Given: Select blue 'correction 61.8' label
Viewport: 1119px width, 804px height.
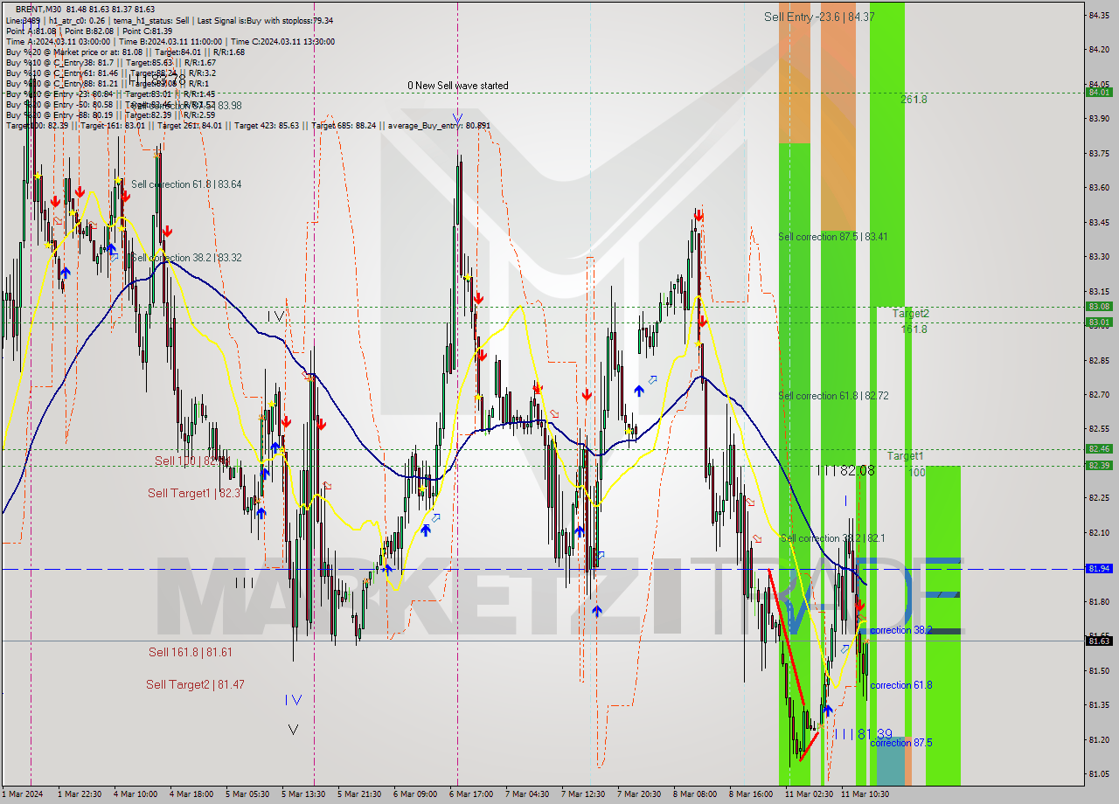Looking at the screenshot, I should [x=901, y=685].
